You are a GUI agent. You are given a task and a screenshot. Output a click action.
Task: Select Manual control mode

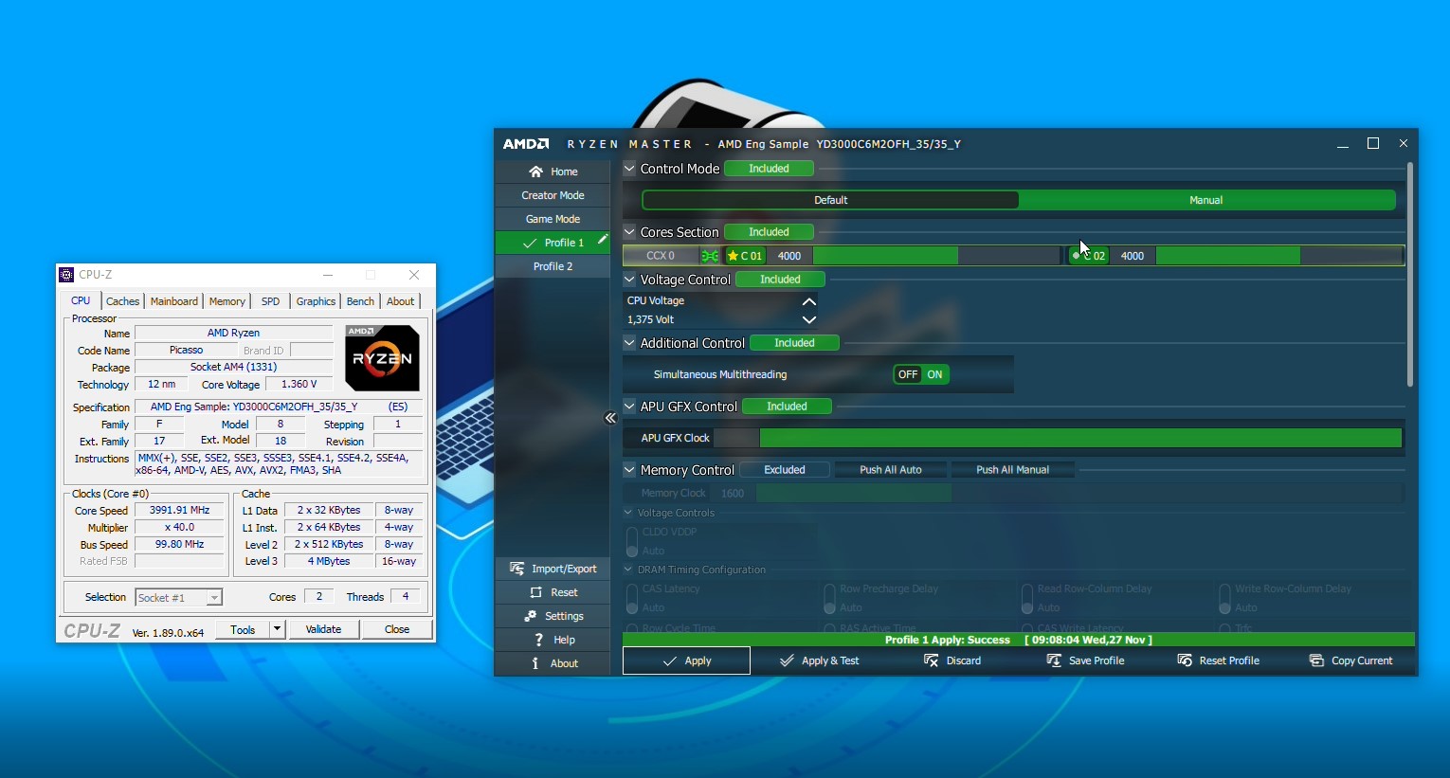coord(1206,200)
